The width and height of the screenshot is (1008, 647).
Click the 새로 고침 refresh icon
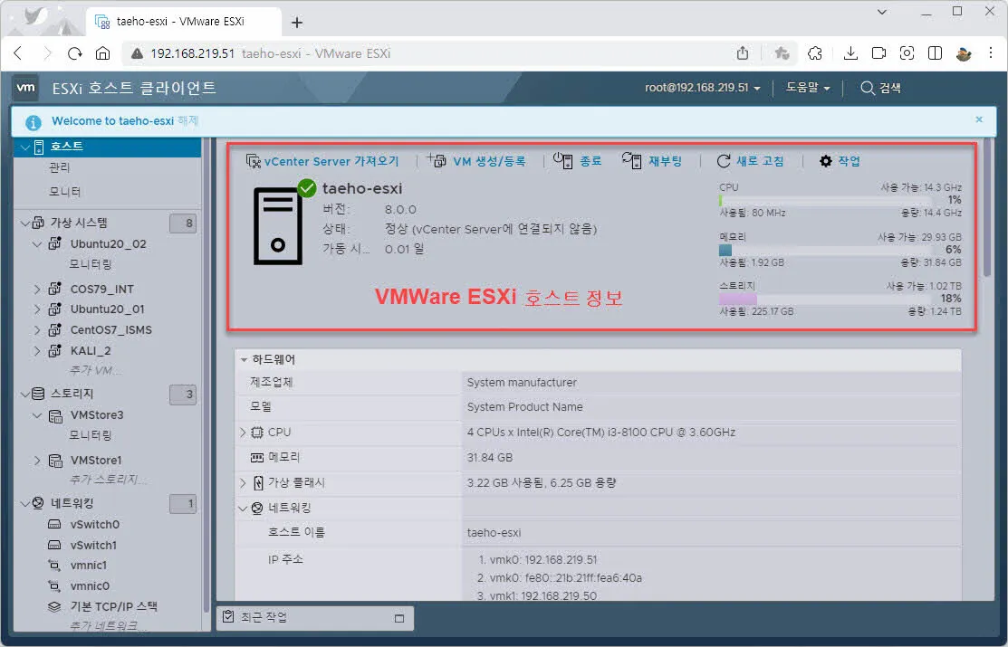(x=723, y=160)
